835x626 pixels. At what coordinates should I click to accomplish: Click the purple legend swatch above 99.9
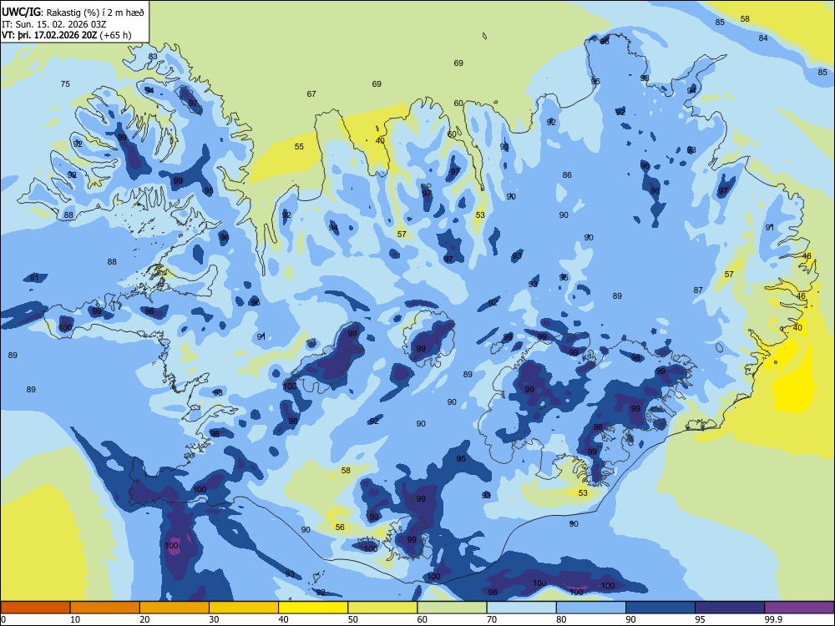coord(799,608)
